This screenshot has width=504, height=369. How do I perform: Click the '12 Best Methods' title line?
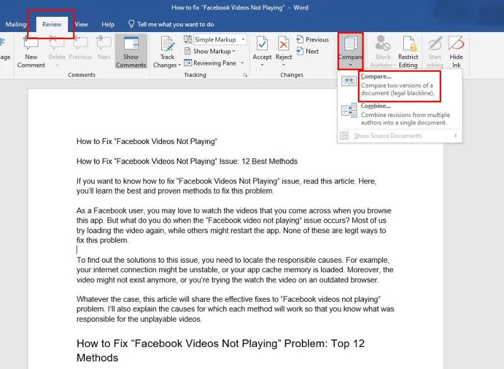(x=186, y=162)
